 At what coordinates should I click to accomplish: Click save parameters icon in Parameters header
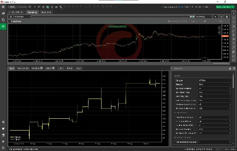tap(234, 69)
